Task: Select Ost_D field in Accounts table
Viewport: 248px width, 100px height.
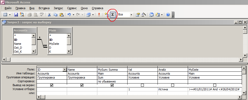Action: (x=18, y=48)
